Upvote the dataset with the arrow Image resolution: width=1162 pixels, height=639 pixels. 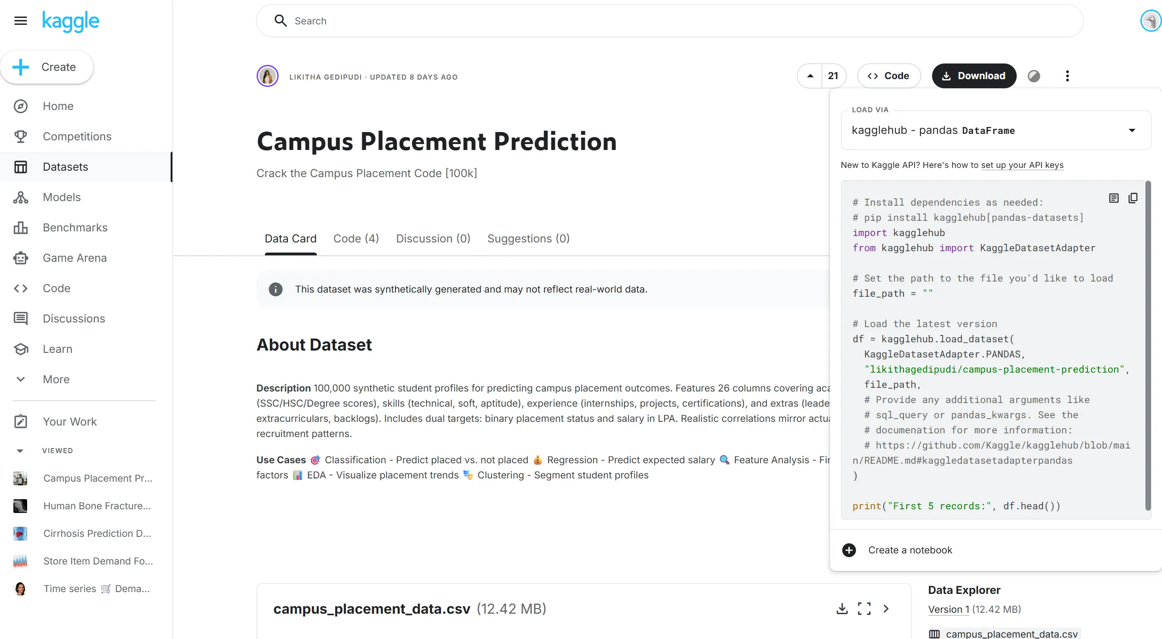pos(810,75)
